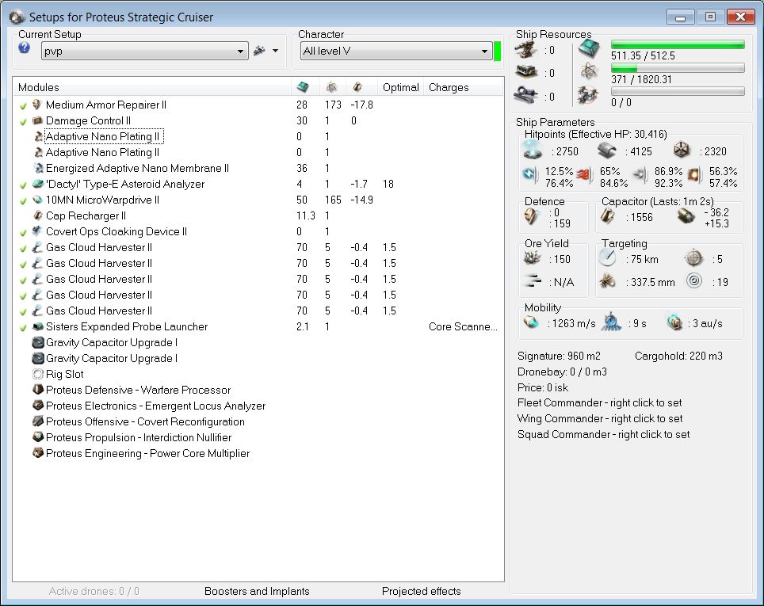The width and height of the screenshot is (764, 606).
Task: Click the Core Scanne... charges cell
Action: pos(463,326)
